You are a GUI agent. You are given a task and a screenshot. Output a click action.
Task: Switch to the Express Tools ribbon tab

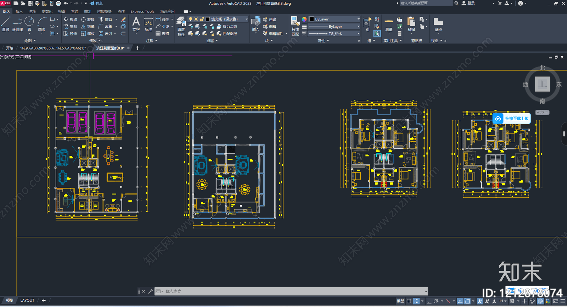(142, 11)
